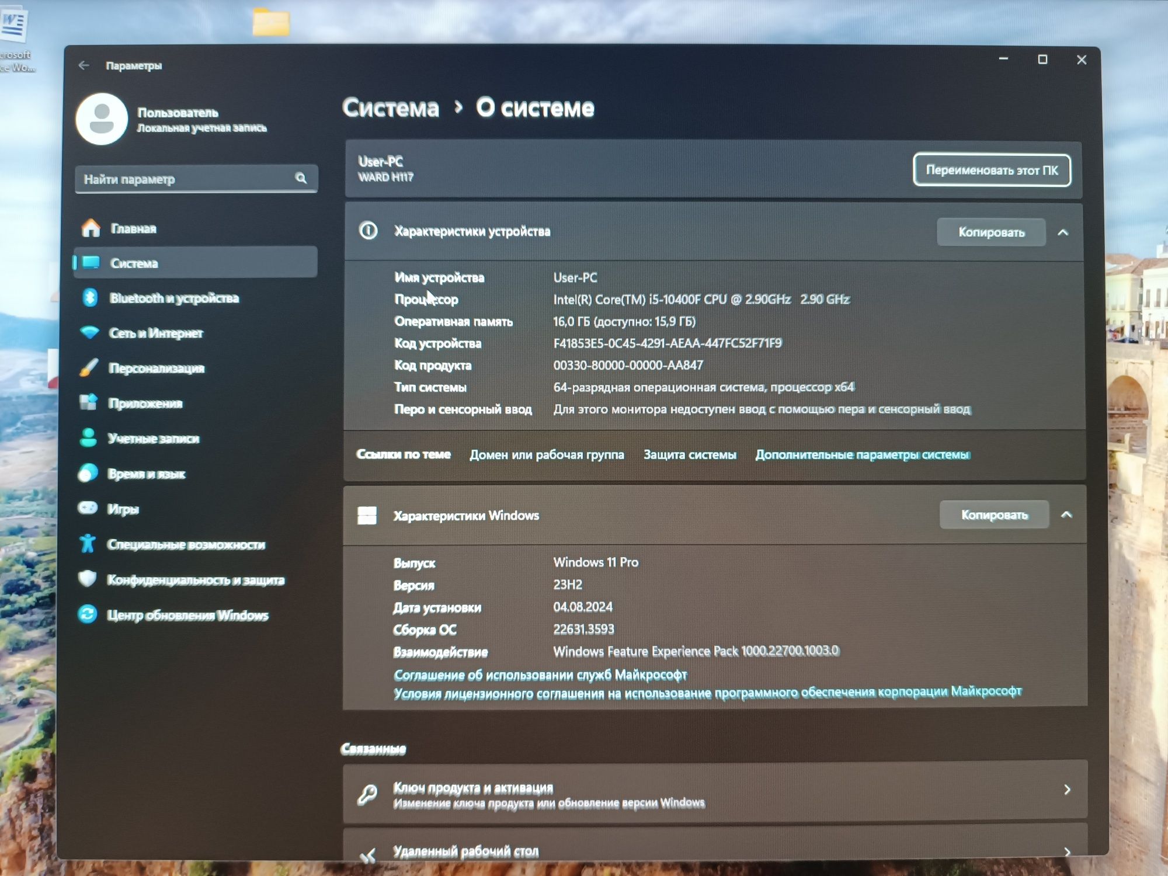Click the Время и язык globe icon
Screen dimensions: 1168x876
(88, 472)
